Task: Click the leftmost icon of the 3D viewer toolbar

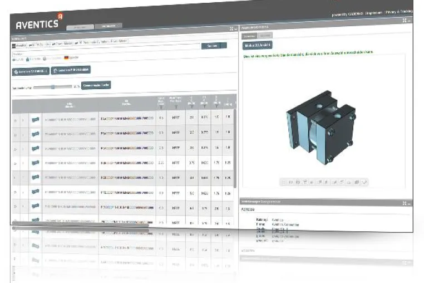Action: tap(283, 183)
